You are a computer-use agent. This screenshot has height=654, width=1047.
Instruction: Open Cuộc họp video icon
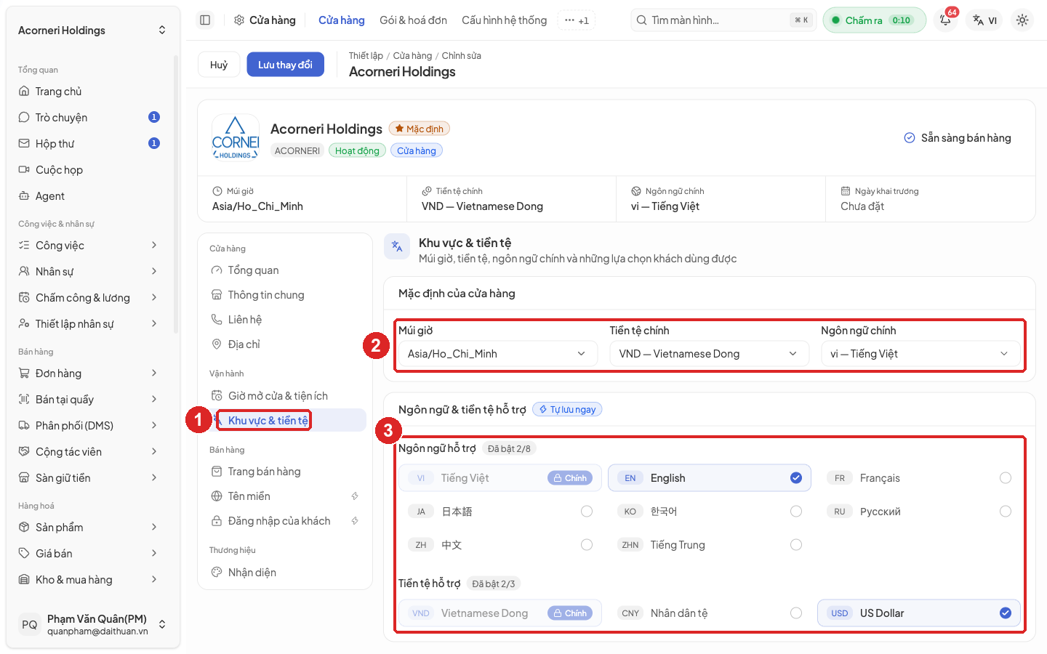24,170
